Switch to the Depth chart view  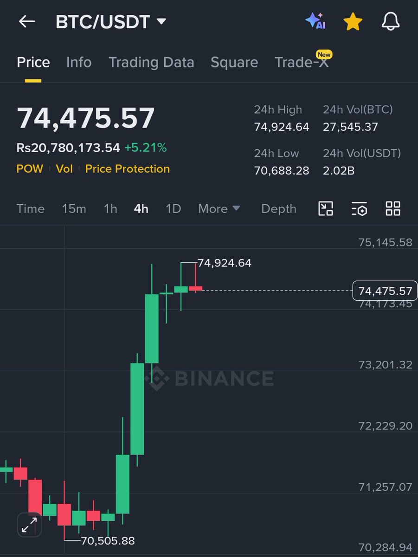pyautogui.click(x=278, y=209)
